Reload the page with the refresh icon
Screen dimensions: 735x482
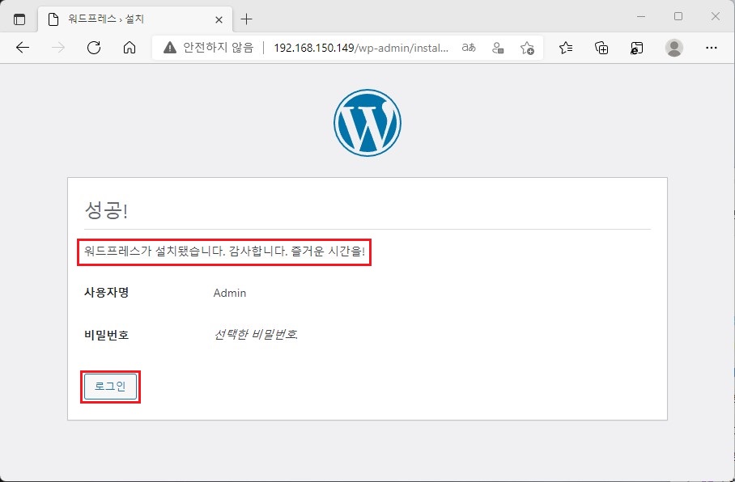click(94, 47)
